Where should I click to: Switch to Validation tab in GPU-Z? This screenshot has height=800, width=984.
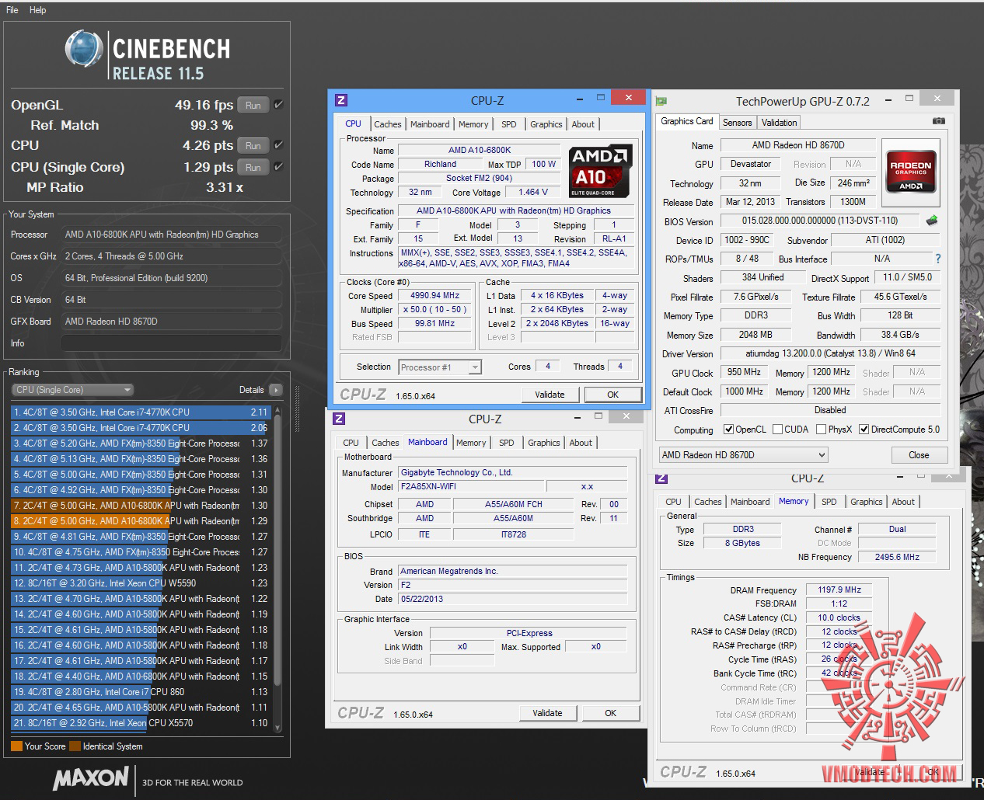click(x=779, y=123)
